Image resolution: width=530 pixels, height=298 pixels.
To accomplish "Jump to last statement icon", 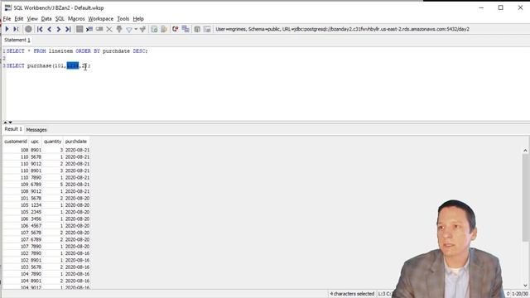I will tap(68, 30).
